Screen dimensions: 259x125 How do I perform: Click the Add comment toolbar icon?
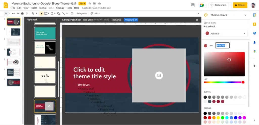coord(72,13)
